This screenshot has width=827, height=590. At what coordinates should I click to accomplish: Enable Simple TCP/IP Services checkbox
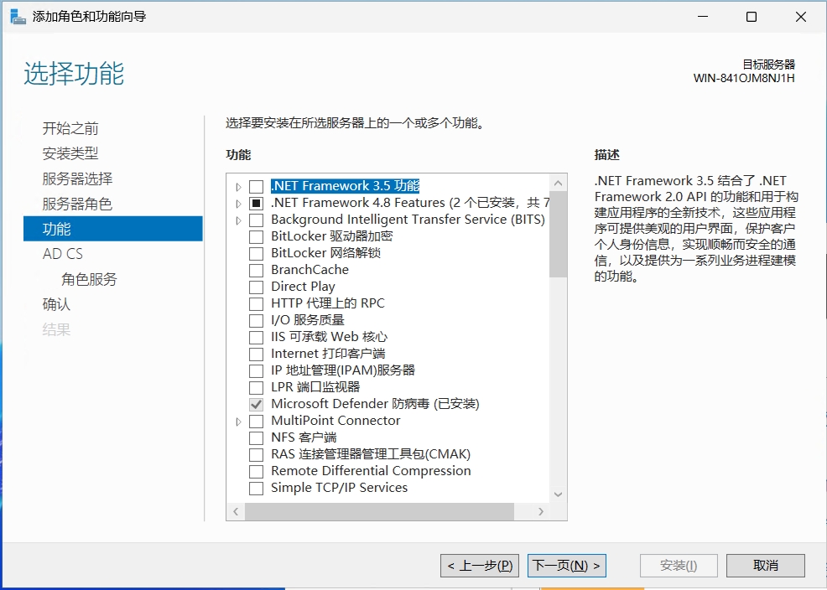pos(256,489)
